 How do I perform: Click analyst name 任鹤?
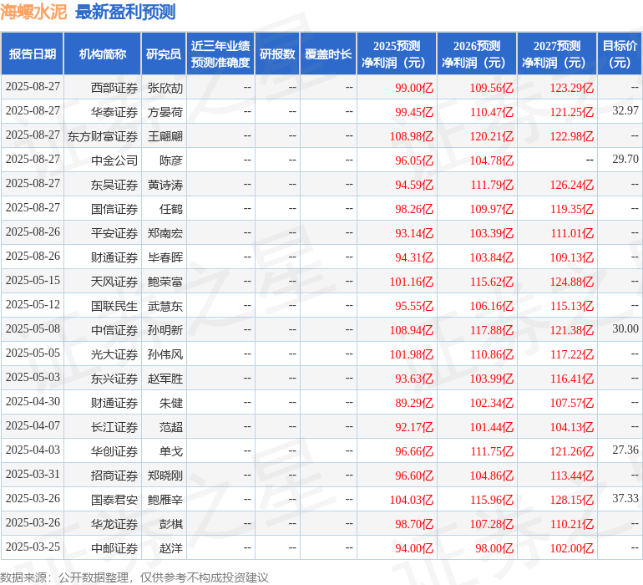171,209
